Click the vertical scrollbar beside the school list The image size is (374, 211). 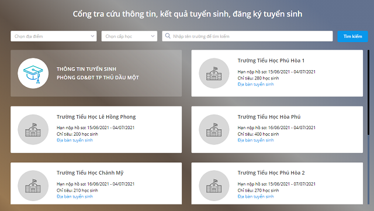tap(368, 92)
